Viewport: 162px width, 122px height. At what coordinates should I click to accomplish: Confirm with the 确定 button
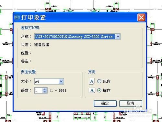pos(105,104)
